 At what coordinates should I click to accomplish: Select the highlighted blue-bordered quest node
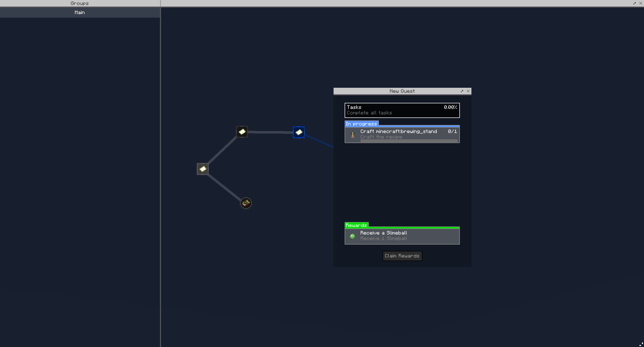[299, 132]
